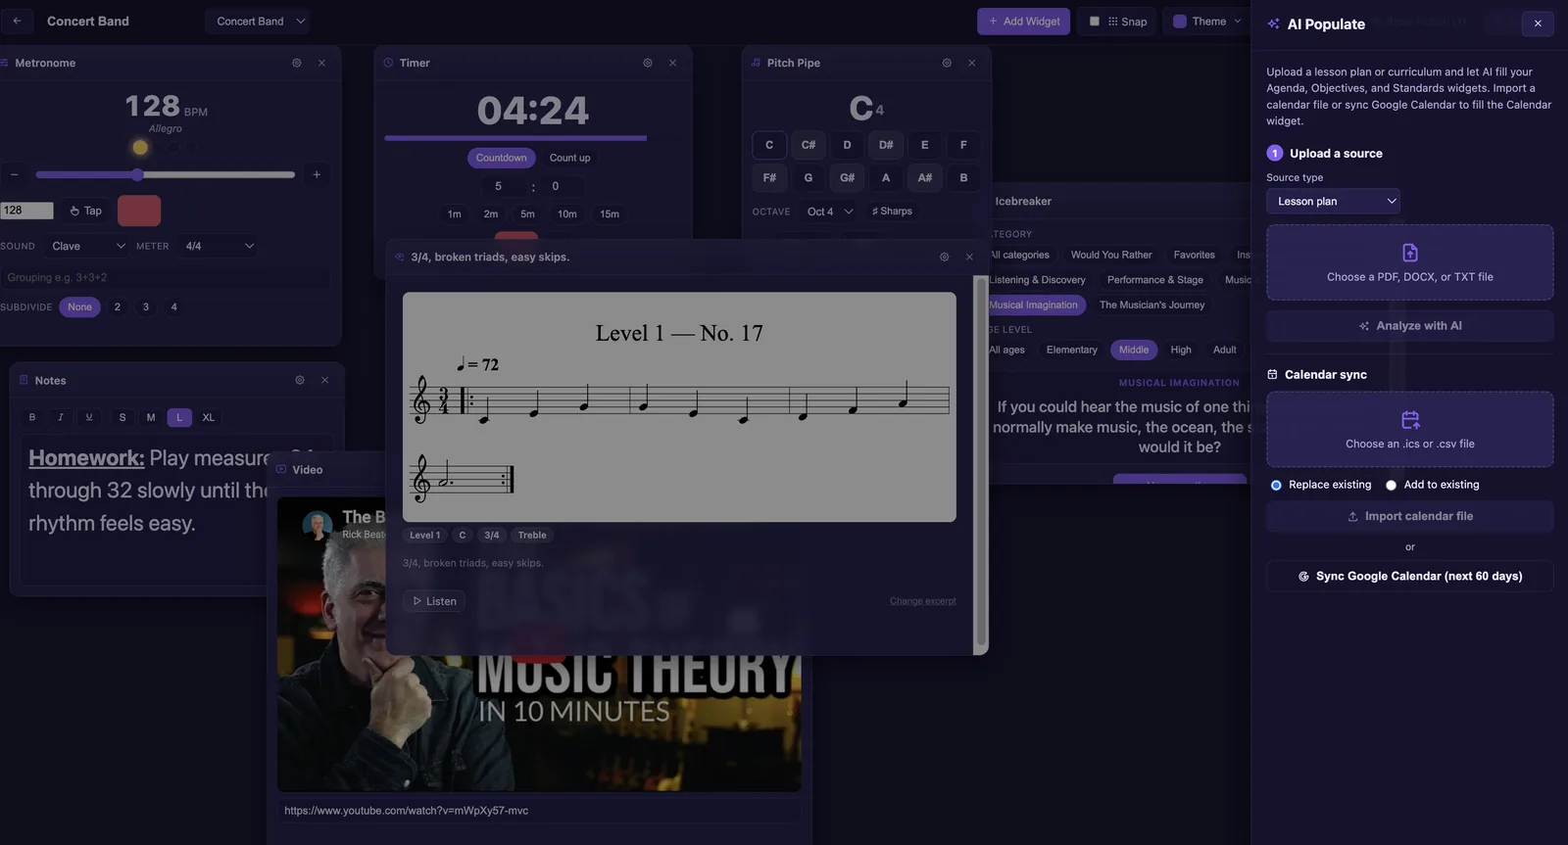Open sight-reading widget settings gear
This screenshot has height=845, width=1568.
945,257
